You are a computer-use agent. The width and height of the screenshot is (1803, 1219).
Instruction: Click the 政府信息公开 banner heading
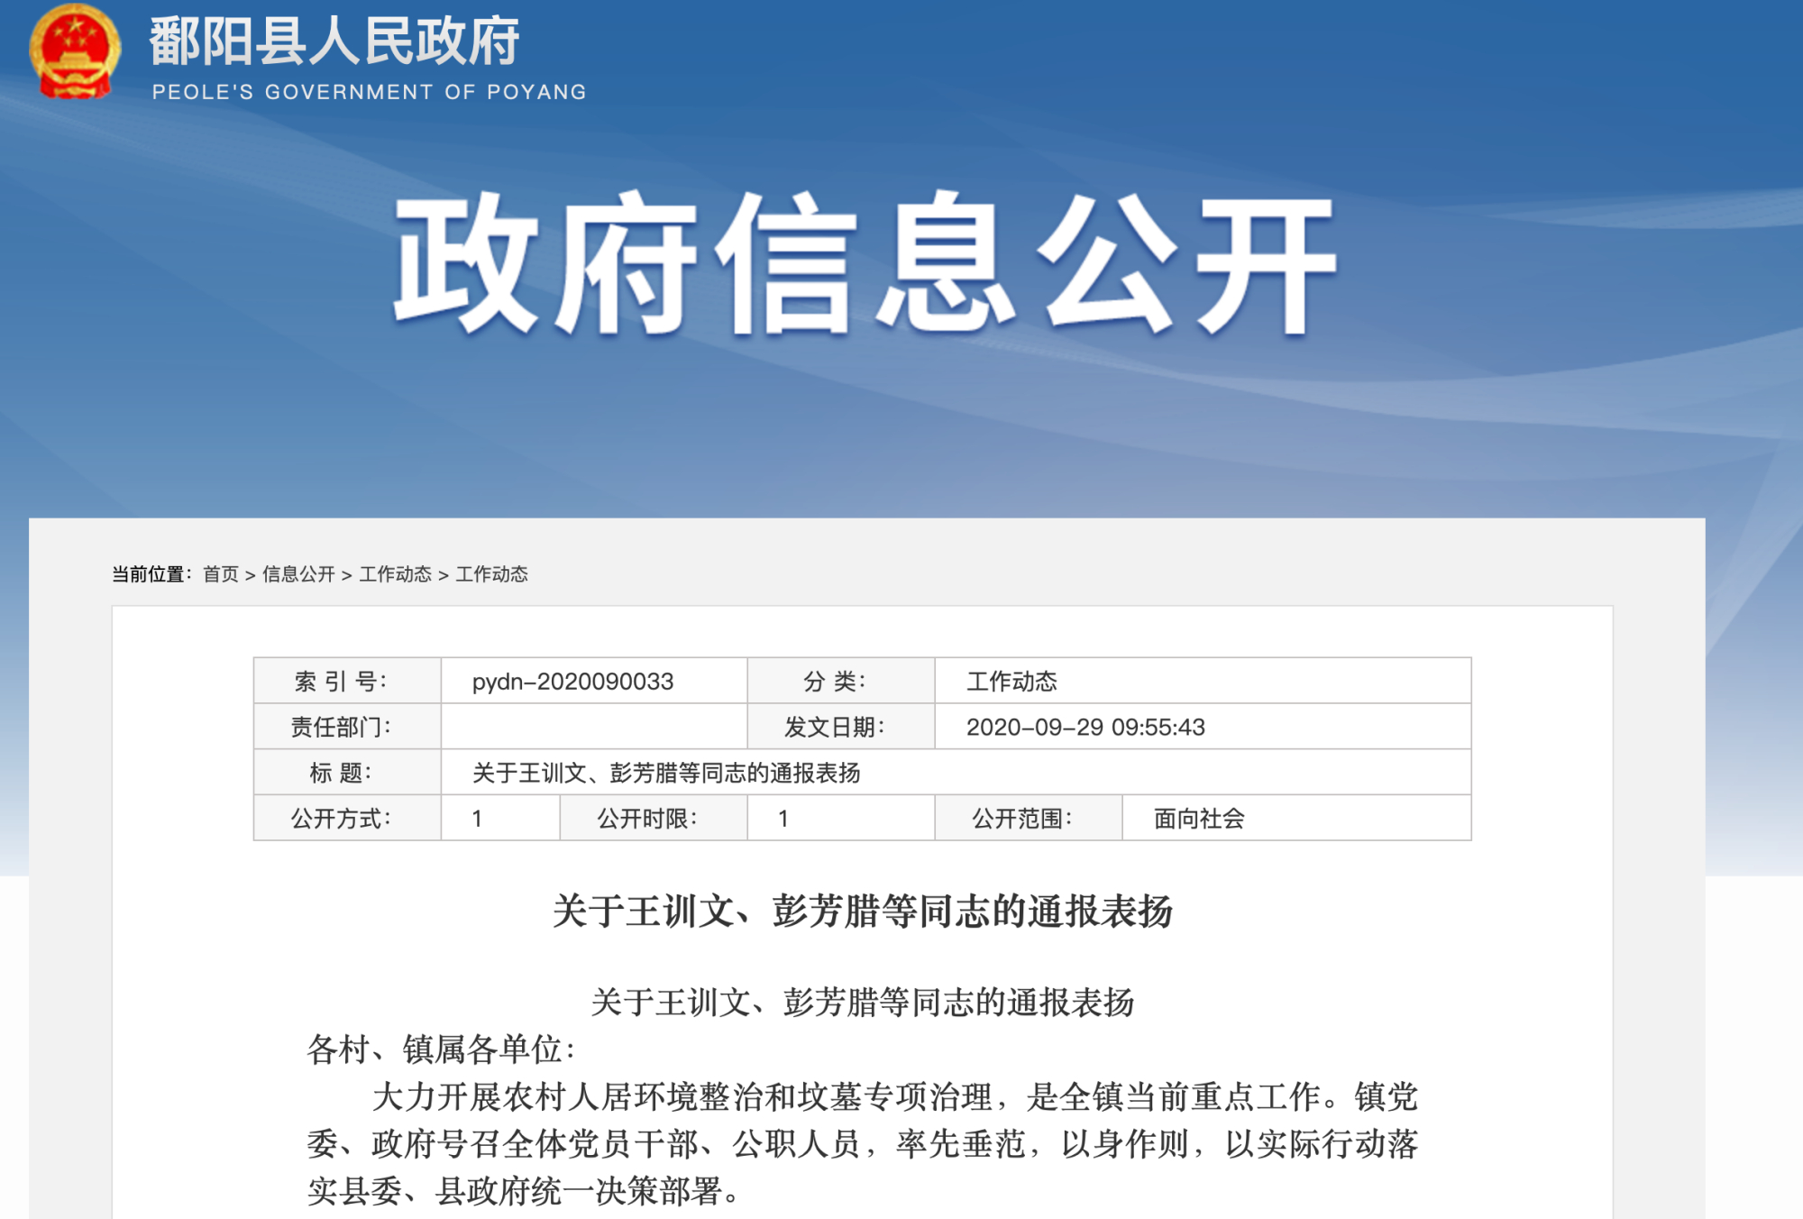pos(865,262)
